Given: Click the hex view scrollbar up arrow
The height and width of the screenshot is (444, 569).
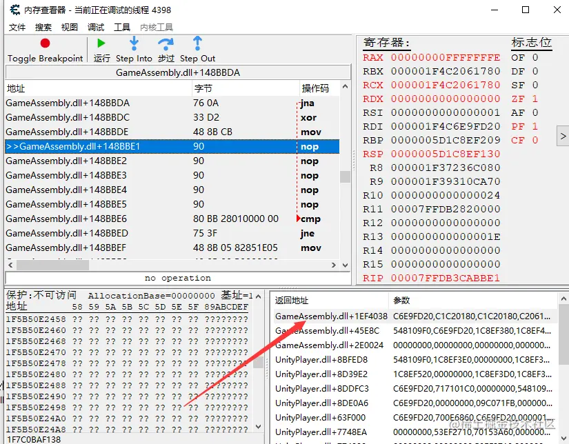Looking at the screenshot, I should coord(259,296).
